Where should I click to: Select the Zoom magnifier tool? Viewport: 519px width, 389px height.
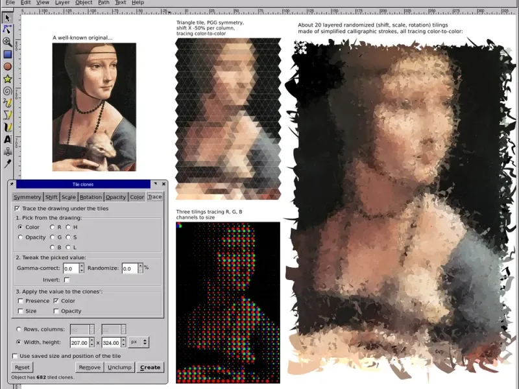[7, 41]
